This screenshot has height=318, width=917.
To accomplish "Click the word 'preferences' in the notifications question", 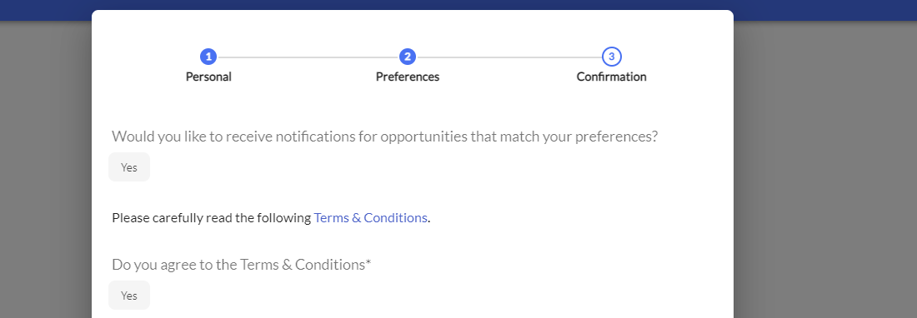I will coord(615,137).
